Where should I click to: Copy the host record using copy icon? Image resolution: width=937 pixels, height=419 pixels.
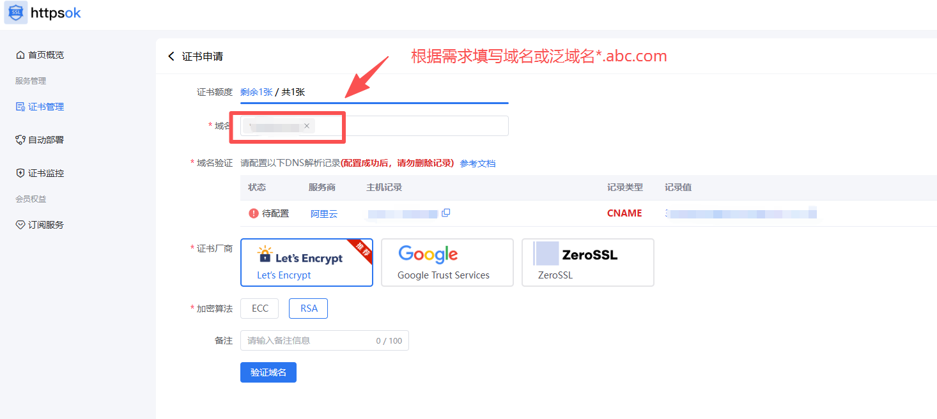[x=446, y=213]
